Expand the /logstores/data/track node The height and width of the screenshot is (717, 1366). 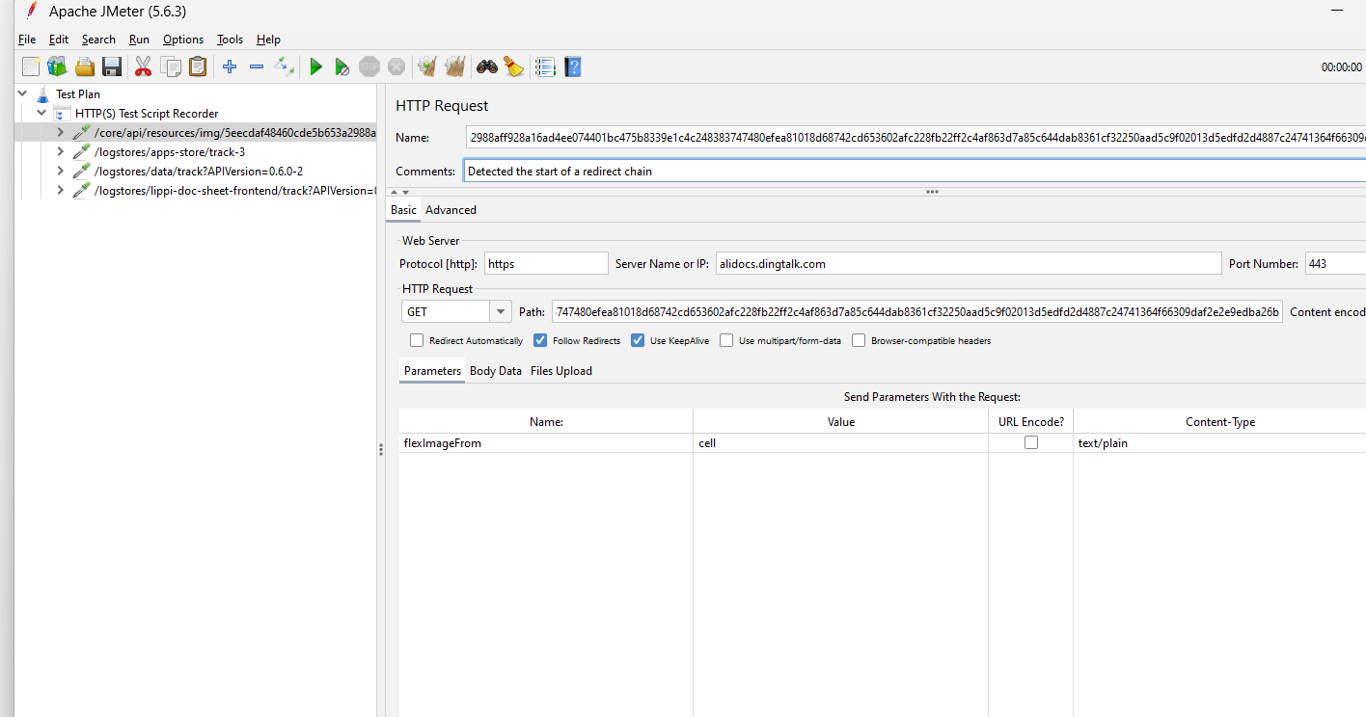[x=61, y=172]
